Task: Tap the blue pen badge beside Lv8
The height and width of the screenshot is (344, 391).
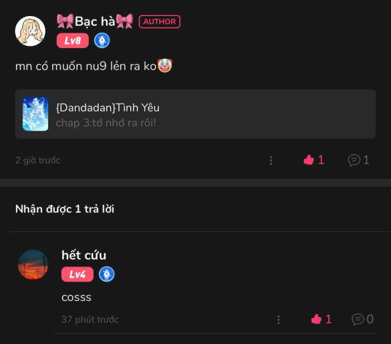Action: point(102,41)
